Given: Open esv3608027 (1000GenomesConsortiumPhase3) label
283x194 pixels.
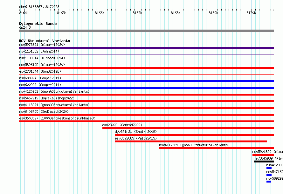Looking at the screenshot, I should pos(57,118).
